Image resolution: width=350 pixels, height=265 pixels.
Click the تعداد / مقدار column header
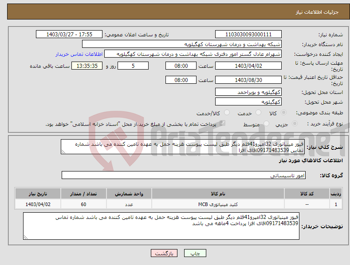pyautogui.click(x=83, y=194)
